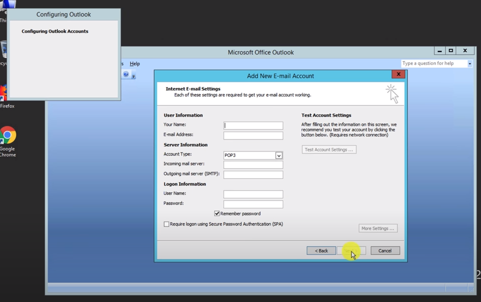The height and width of the screenshot is (302, 481).
Task: Open the help question box dropdown arrow
Action: coord(469,63)
